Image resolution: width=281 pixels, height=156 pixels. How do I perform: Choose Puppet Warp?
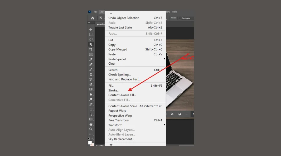(135, 111)
